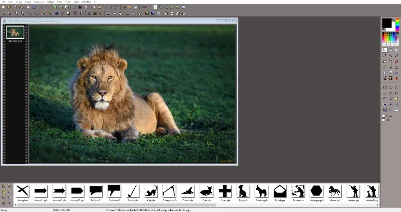
Task: Click the black foreground color swatch
Action: [386, 23]
